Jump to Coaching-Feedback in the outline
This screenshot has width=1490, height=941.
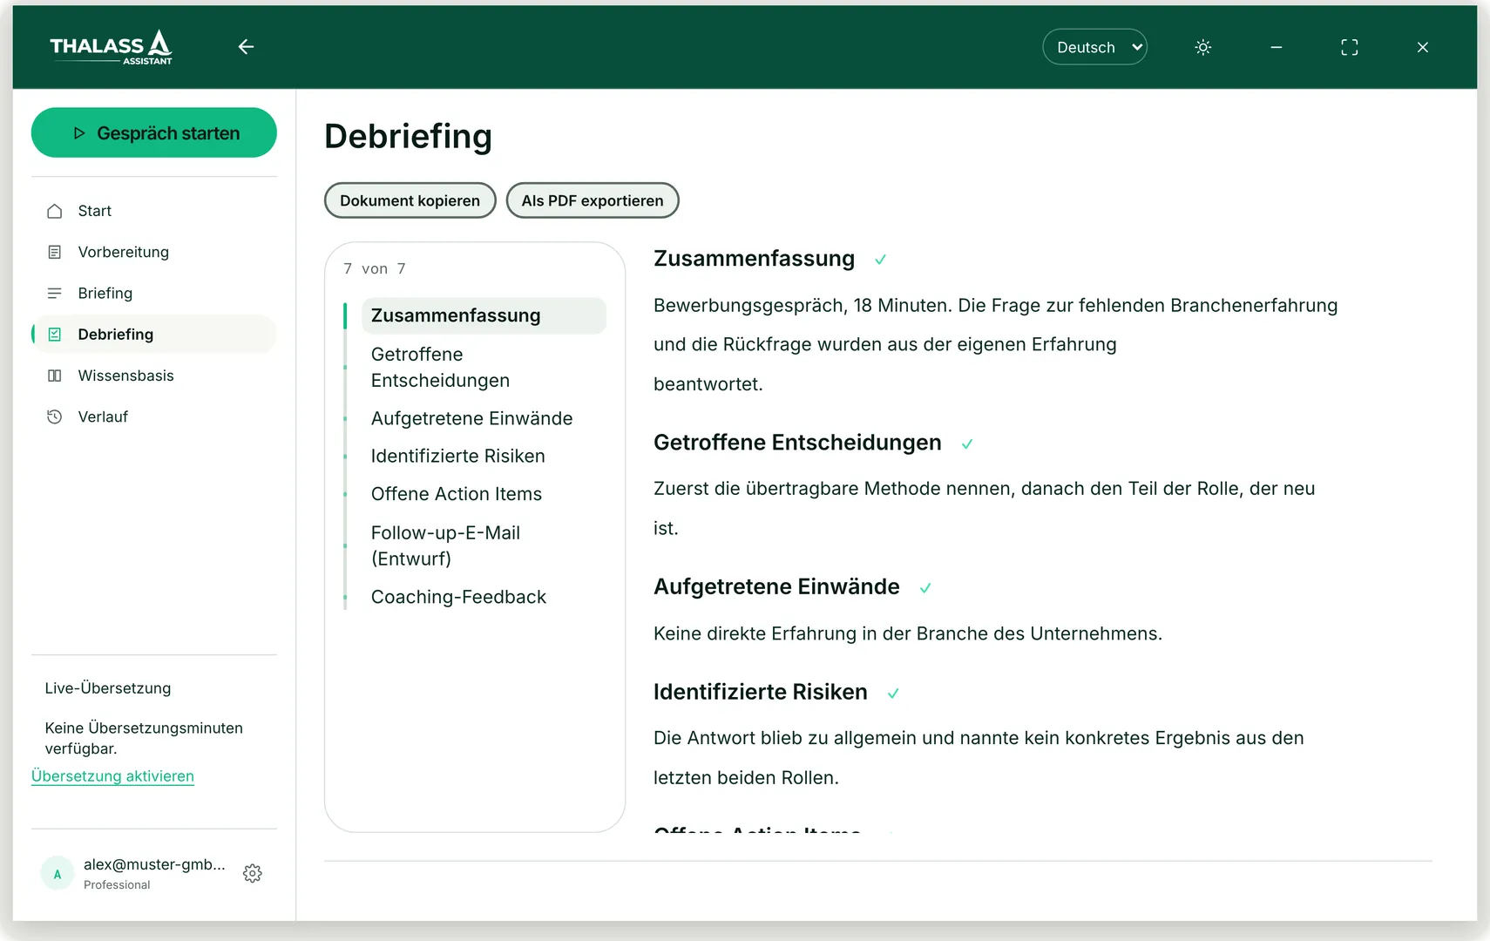pyautogui.click(x=484, y=597)
